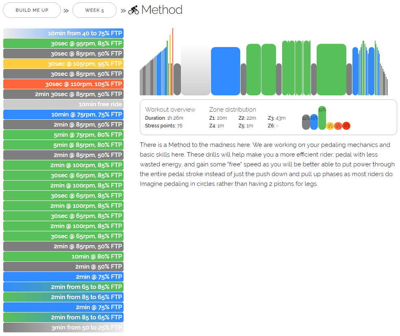Select the 2min from 65 to 85% FTP step
Screen dimensions: 400x336
tap(63, 287)
